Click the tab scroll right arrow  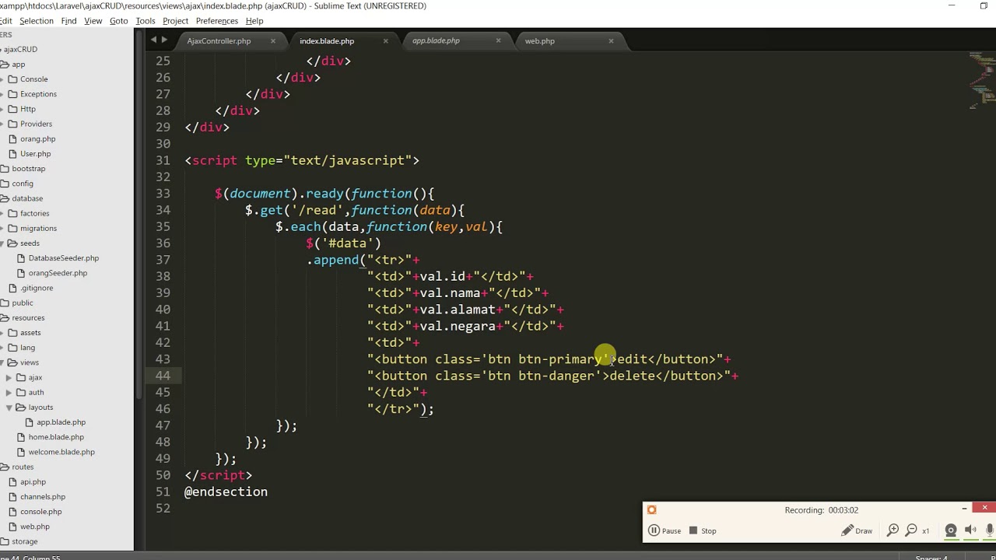coord(164,40)
